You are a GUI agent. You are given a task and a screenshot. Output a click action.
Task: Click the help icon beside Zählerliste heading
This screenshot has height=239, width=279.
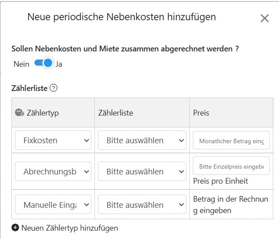coord(54,88)
